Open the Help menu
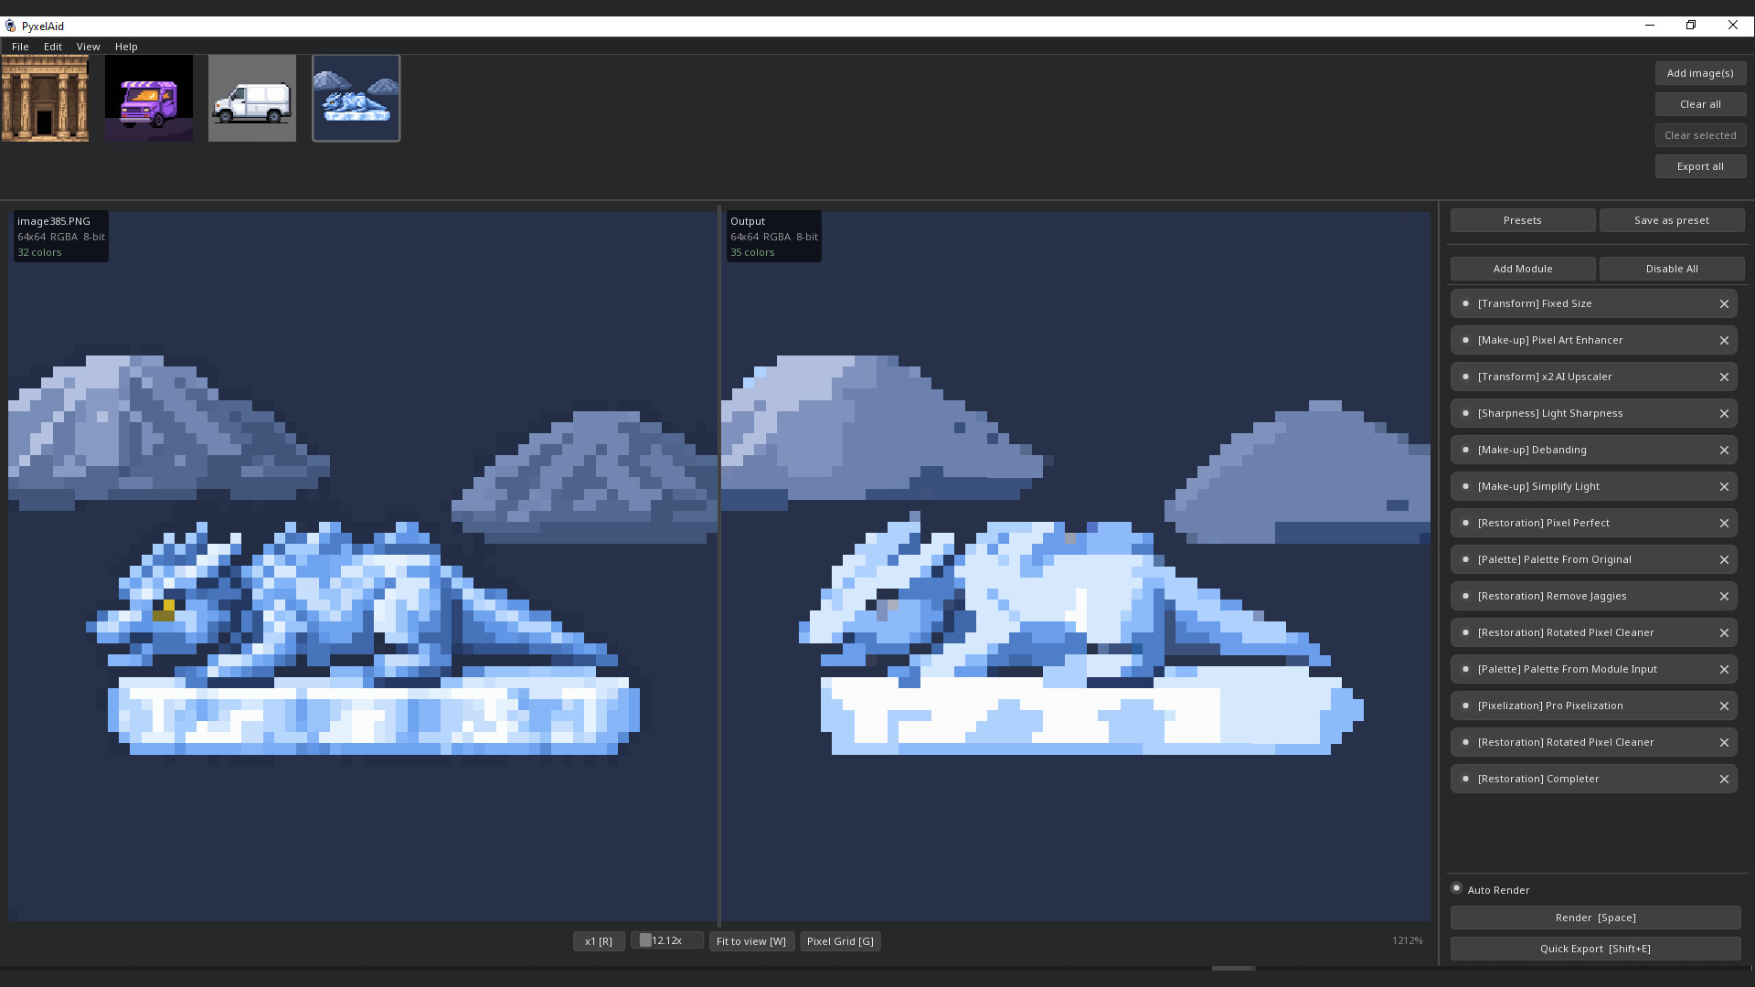1755x987 pixels. coord(126,47)
